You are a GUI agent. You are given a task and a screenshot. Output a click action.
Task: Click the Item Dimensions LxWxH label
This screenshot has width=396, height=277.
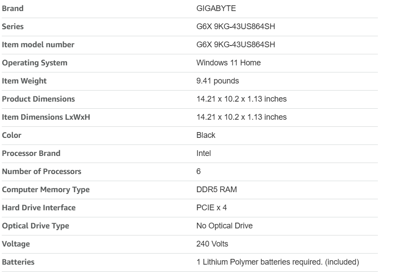coord(46,117)
